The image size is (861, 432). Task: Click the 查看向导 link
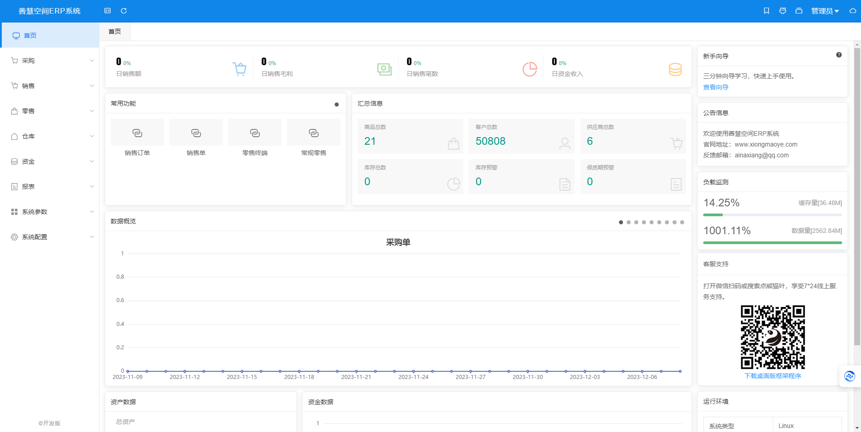[x=716, y=87]
